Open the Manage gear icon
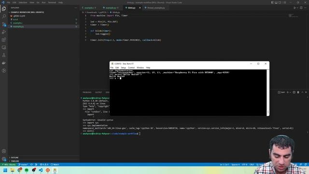This screenshot has width=309, height=174. tap(4, 159)
